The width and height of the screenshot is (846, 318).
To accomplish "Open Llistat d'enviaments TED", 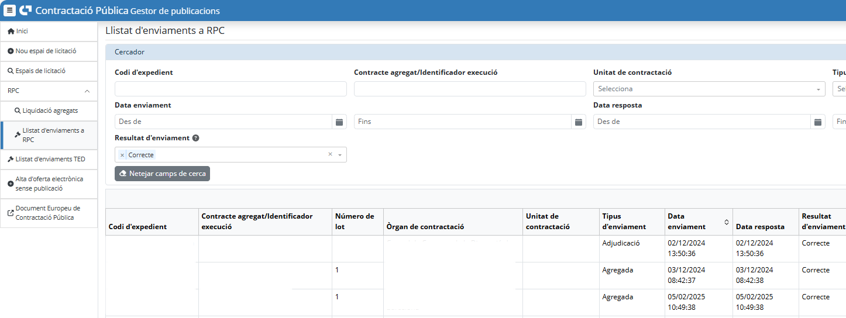I will click(x=50, y=159).
